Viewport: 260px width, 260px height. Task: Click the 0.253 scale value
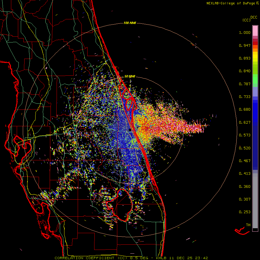[x=245, y=212]
